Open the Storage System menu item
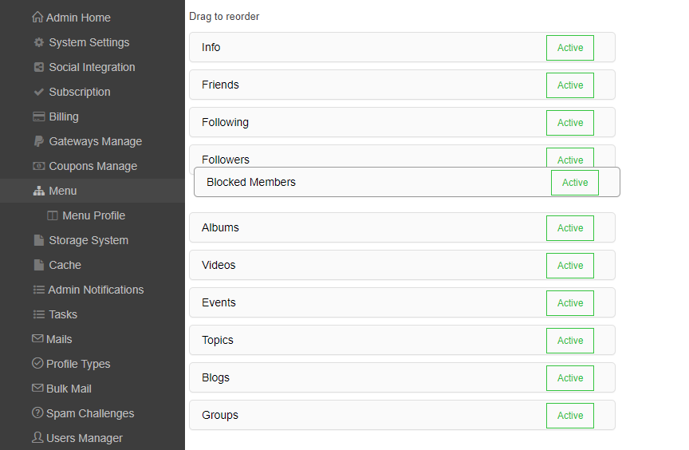The width and height of the screenshot is (689, 450). (x=81, y=240)
